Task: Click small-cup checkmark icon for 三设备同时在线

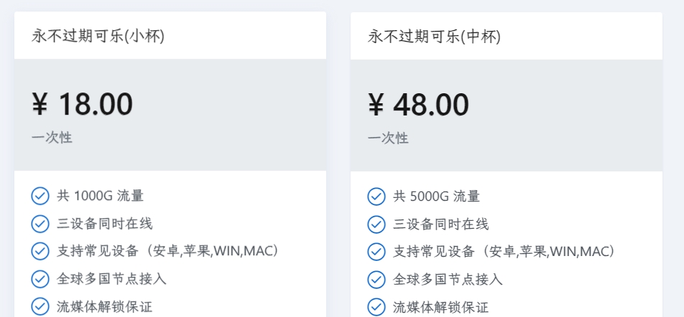Action: coord(40,224)
